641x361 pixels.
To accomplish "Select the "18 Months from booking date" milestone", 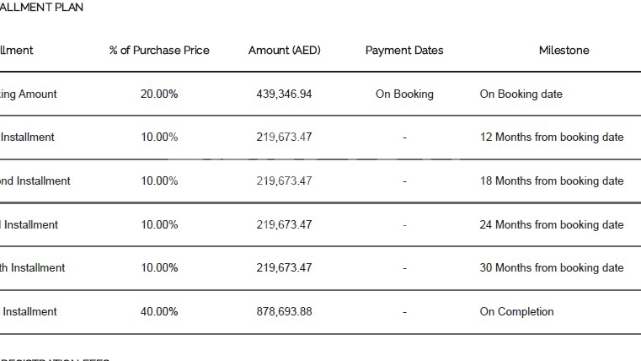I will coord(552,181).
